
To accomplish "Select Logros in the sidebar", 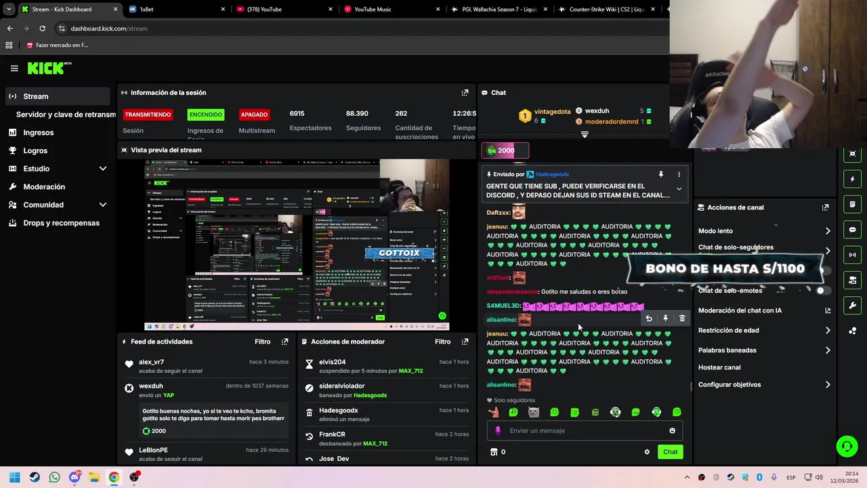I will coord(57,150).
